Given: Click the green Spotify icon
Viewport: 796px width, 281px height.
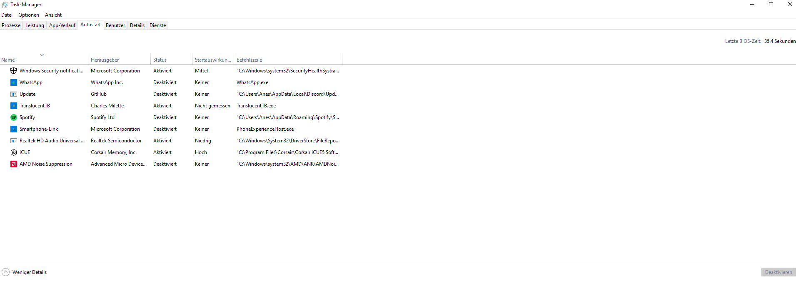Looking at the screenshot, I should [x=14, y=117].
